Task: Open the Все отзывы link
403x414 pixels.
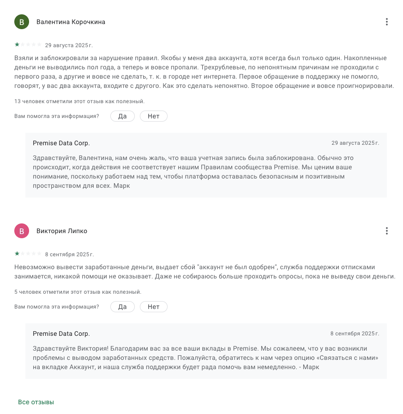Action: click(x=36, y=402)
